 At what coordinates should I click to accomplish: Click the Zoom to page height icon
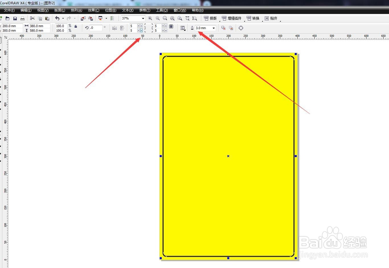point(195,18)
